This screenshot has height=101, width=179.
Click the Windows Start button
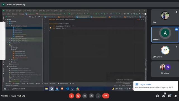(5, 89)
